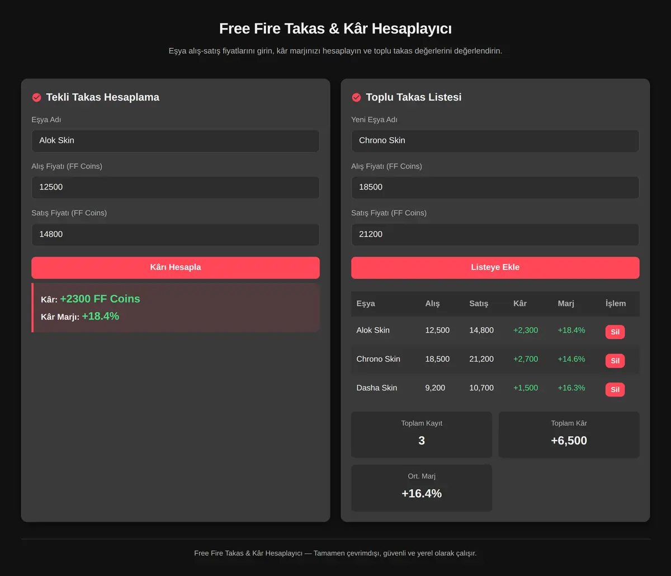Click the Kâr Marjı result +18.4%
671x576 pixels.
101,317
